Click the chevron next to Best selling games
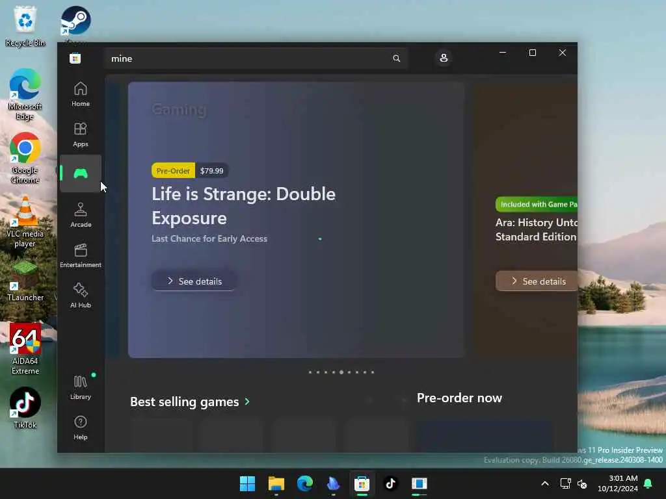Viewport: 666px width, 499px height. click(247, 402)
